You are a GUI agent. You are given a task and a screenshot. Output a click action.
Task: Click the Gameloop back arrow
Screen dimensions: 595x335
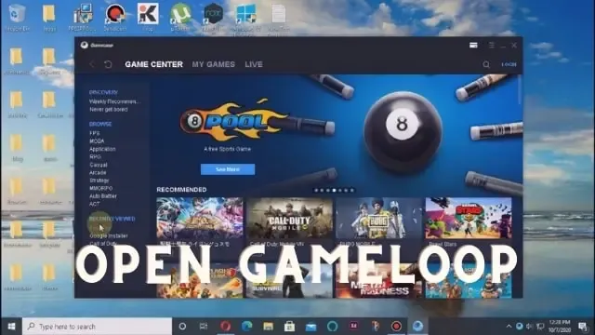pos(92,64)
